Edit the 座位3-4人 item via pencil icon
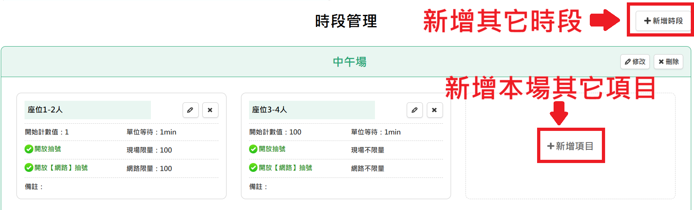Viewport: 694px width, 210px height. click(414, 110)
